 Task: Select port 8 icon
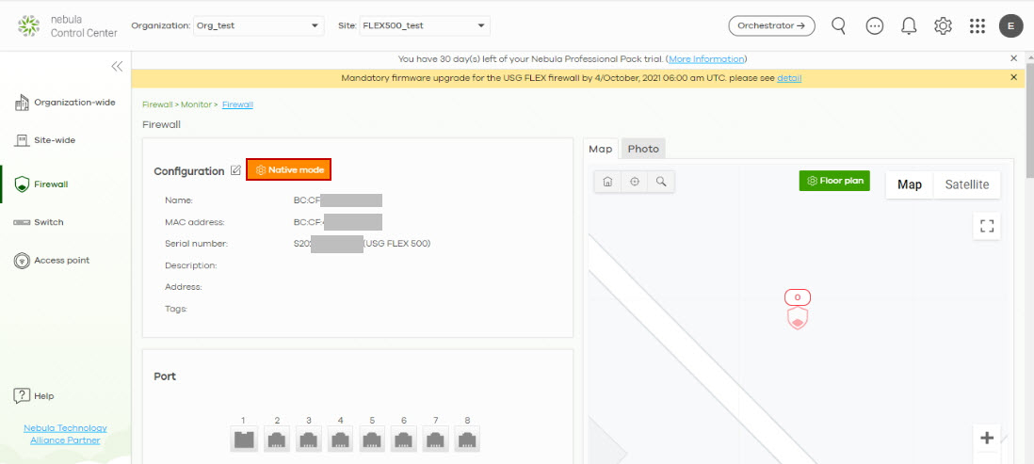pos(467,439)
